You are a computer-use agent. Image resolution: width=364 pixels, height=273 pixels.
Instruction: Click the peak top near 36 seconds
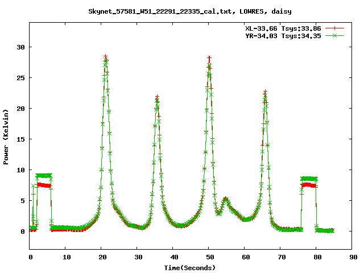(x=157, y=97)
